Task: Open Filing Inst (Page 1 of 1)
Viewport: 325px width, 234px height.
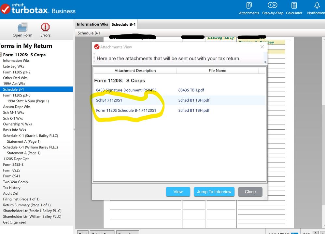Action: pos(21,199)
